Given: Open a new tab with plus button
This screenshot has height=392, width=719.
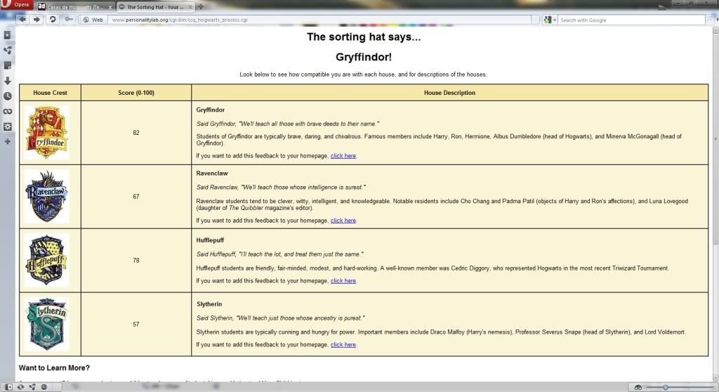Looking at the screenshot, I should [x=200, y=7].
